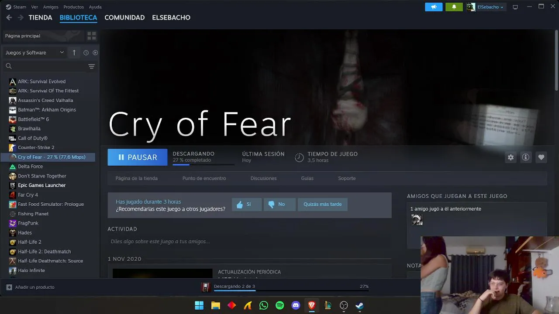559x314 pixels.
Task: Open the Productos menu
Action: point(73,7)
